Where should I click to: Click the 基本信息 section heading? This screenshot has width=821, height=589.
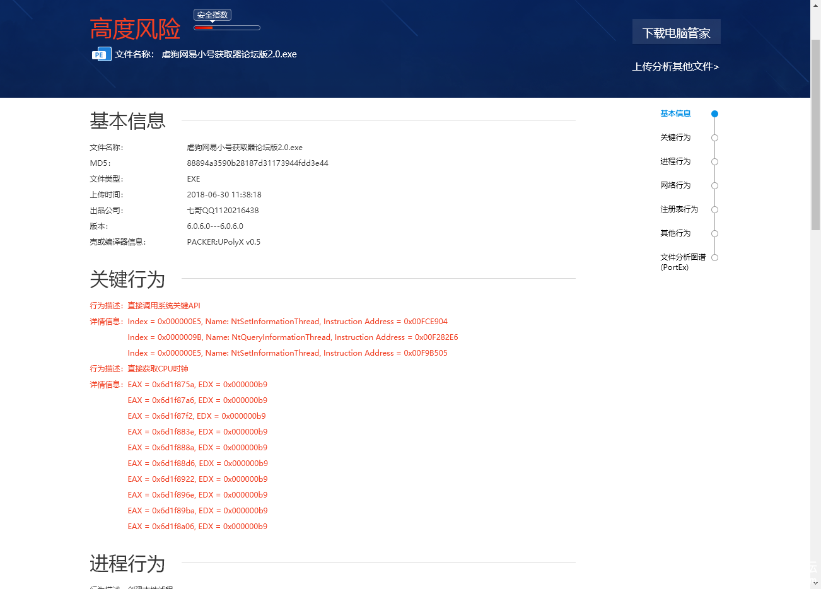[x=127, y=120]
